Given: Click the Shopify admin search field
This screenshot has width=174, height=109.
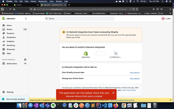Looking at the screenshot, I should point(79,19).
